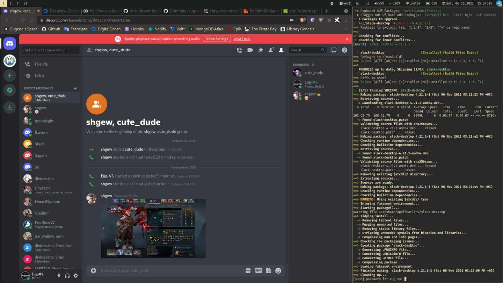The image size is (503, 283).
Task: Toggle the member list visibility
Action: [282, 50]
